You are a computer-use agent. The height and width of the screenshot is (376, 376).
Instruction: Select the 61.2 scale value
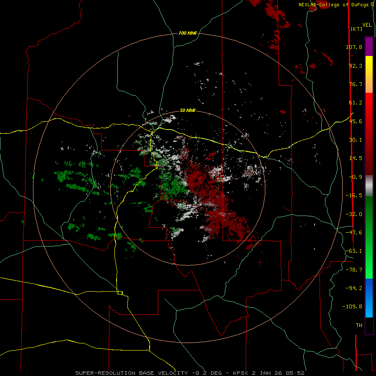(356, 103)
